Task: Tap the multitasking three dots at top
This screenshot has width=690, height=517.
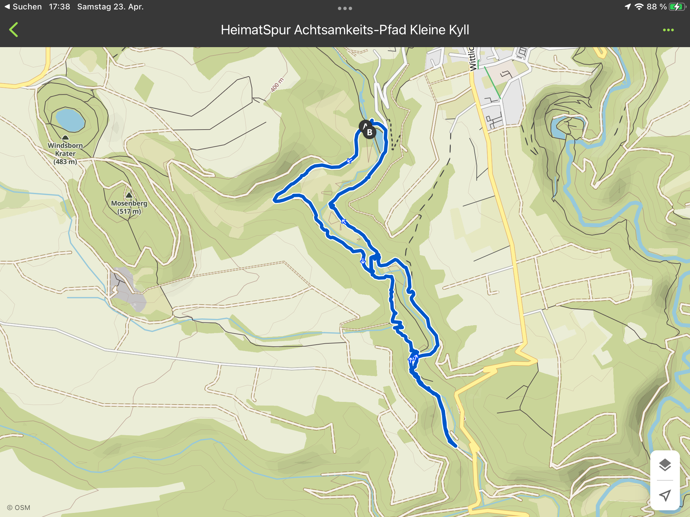Action: (345, 8)
